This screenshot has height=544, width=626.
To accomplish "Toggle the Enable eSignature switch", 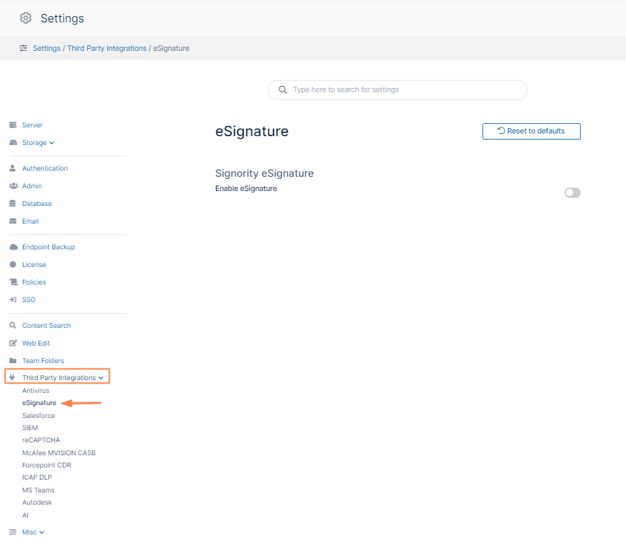I will 572,193.
